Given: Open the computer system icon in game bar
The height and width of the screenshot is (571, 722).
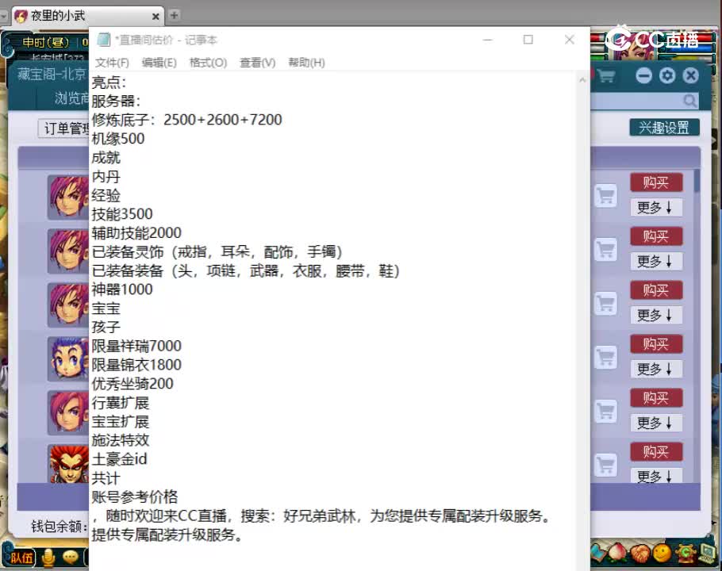Looking at the screenshot, I should click(x=707, y=553).
